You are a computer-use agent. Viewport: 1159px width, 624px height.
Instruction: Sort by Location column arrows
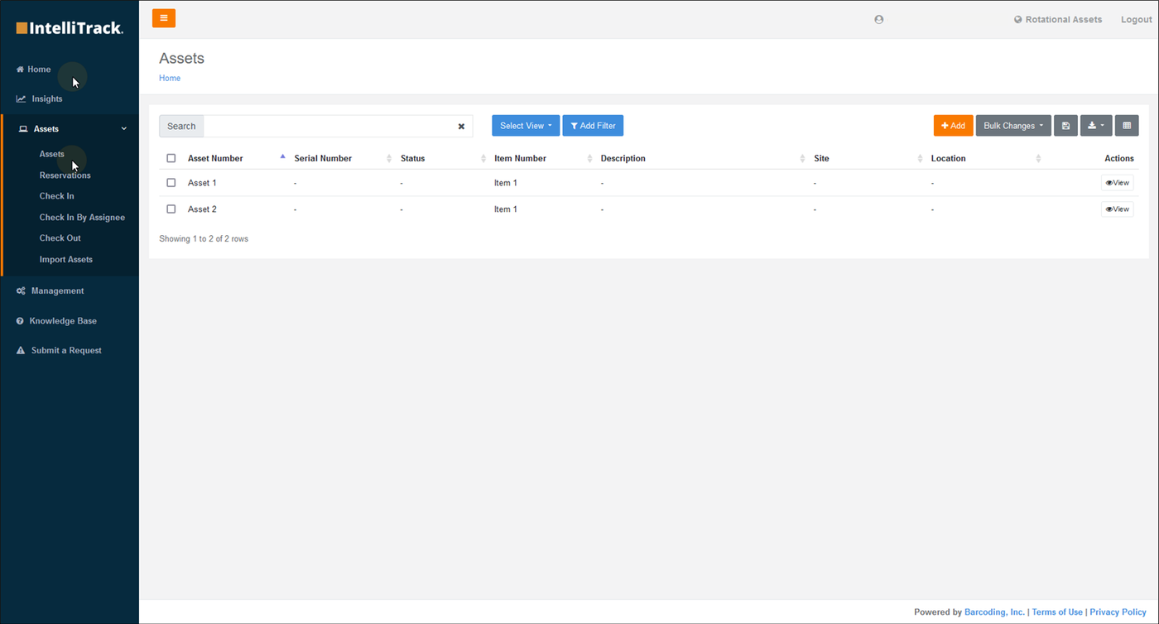pyautogui.click(x=1038, y=158)
